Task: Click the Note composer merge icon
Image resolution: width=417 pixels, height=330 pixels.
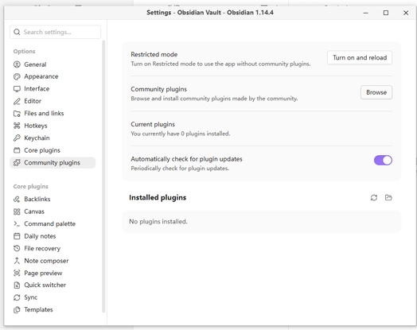Action: point(17,261)
